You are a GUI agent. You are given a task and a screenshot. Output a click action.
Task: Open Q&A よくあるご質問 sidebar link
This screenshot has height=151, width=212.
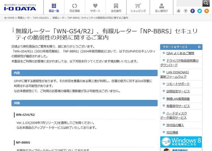180,53
